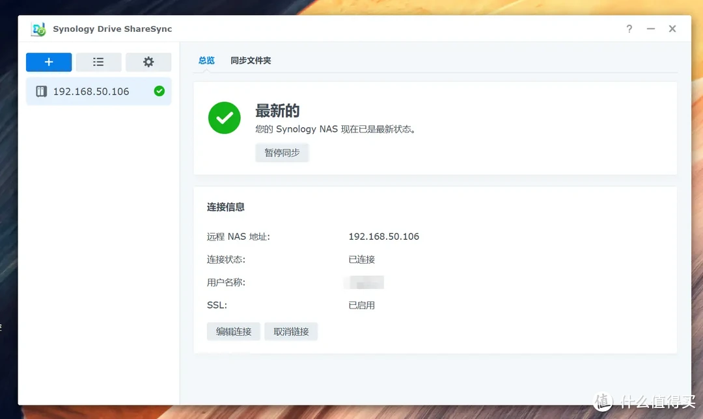The image size is (703, 419).
Task: Select the NAS icon beside 192.168.50.106
Action: coord(41,91)
